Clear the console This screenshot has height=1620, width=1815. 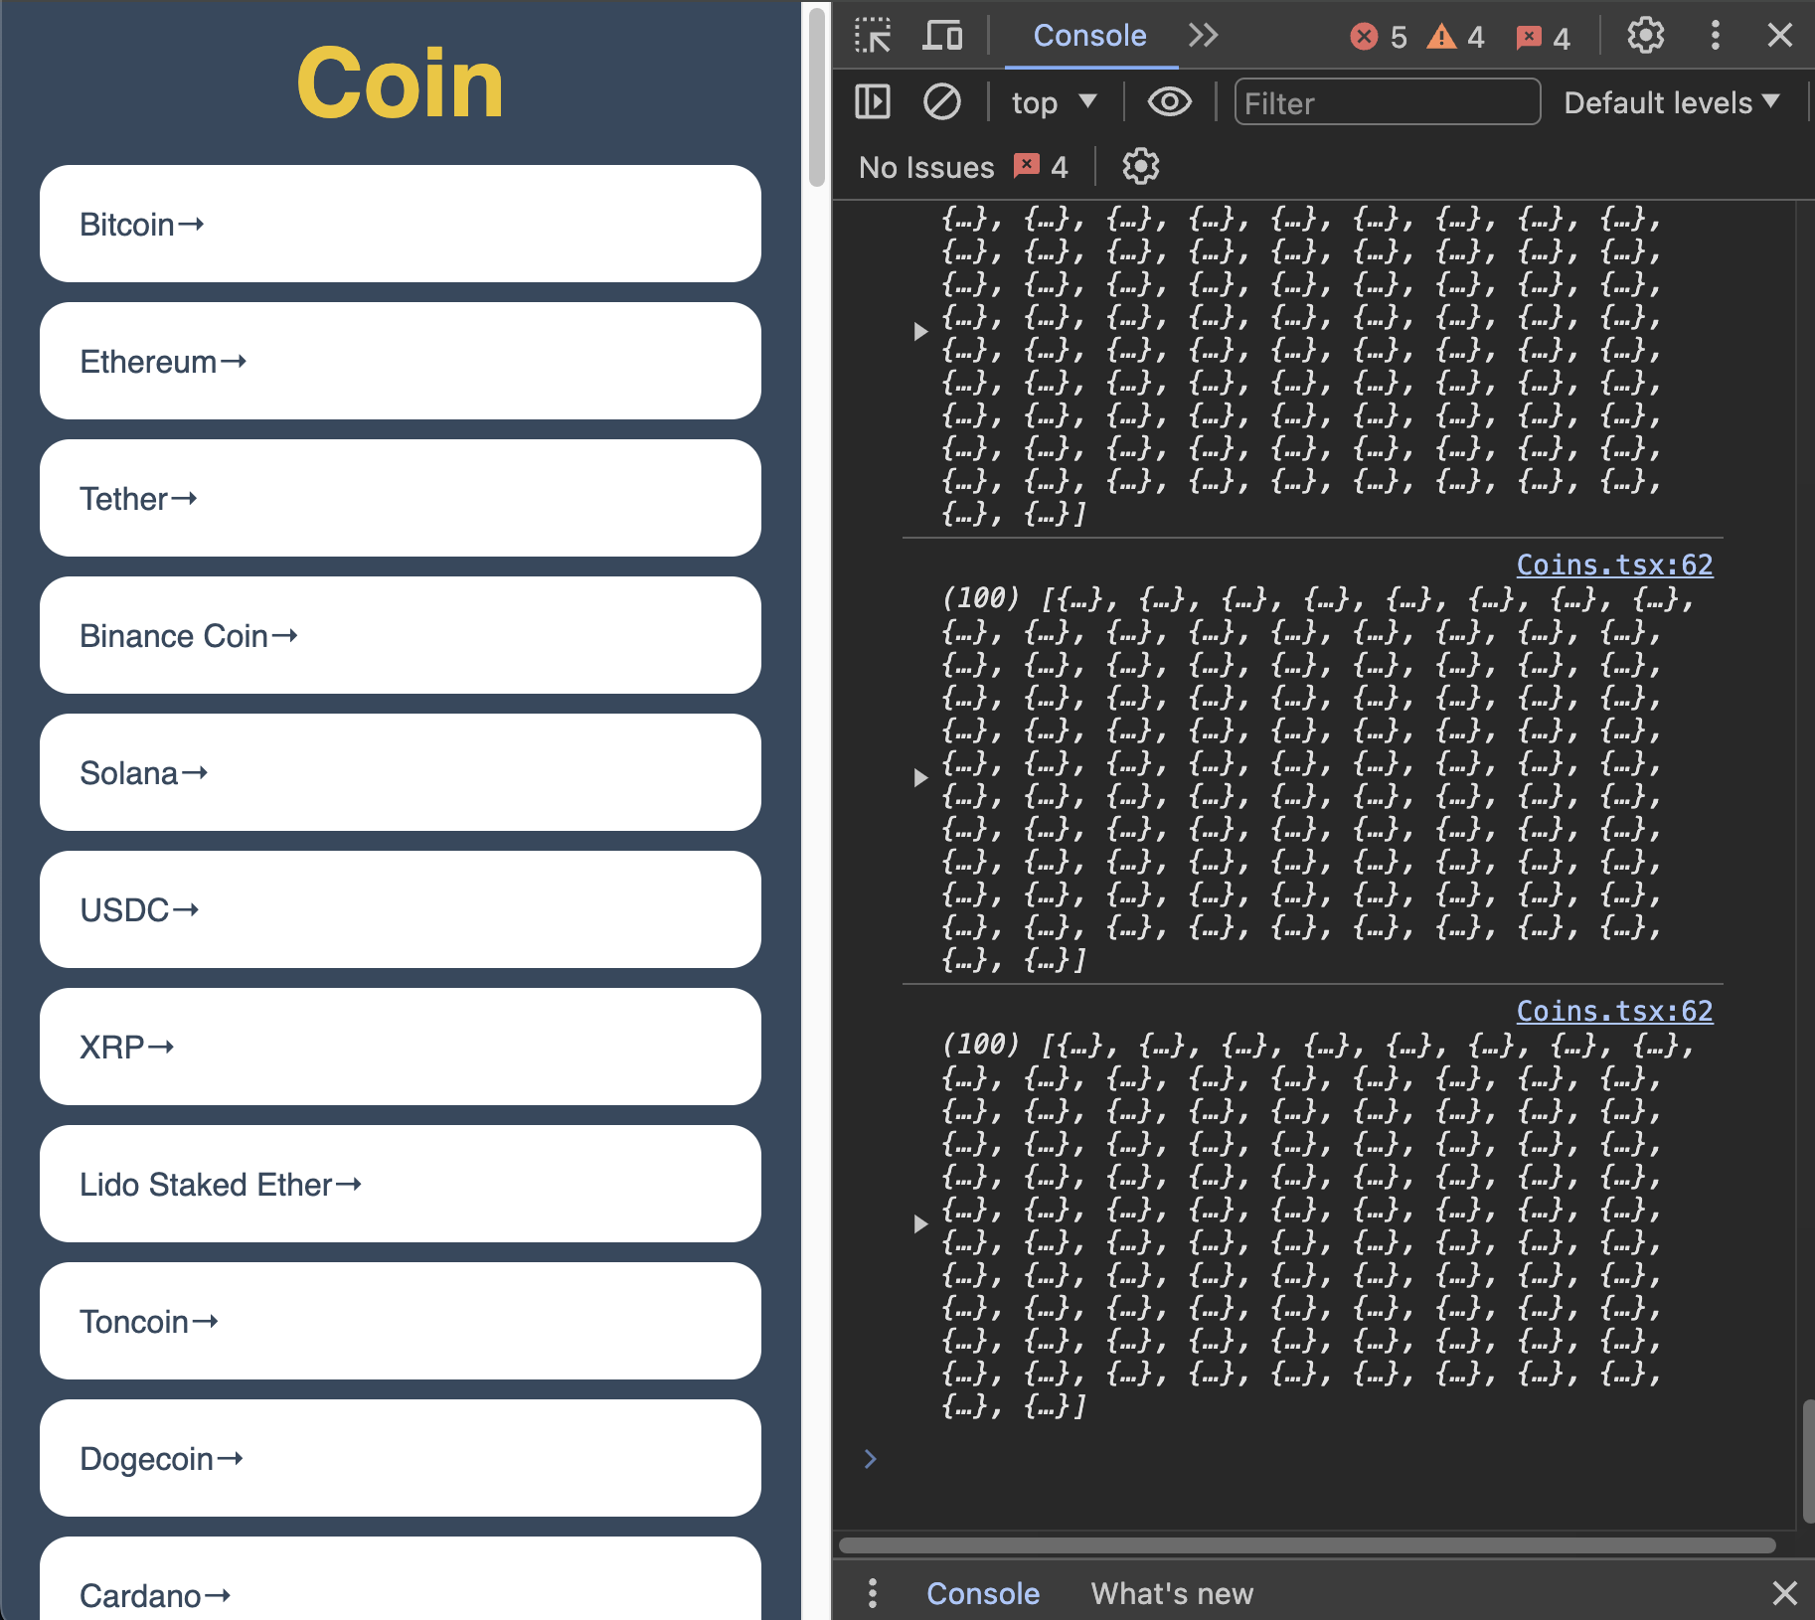point(940,101)
